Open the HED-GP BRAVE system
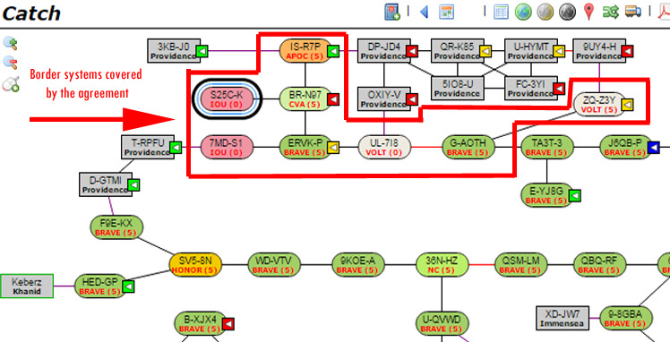 coord(100,286)
